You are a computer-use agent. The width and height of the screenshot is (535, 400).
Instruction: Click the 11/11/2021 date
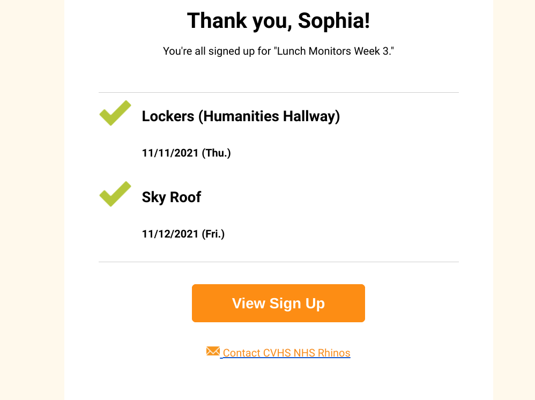coord(170,153)
